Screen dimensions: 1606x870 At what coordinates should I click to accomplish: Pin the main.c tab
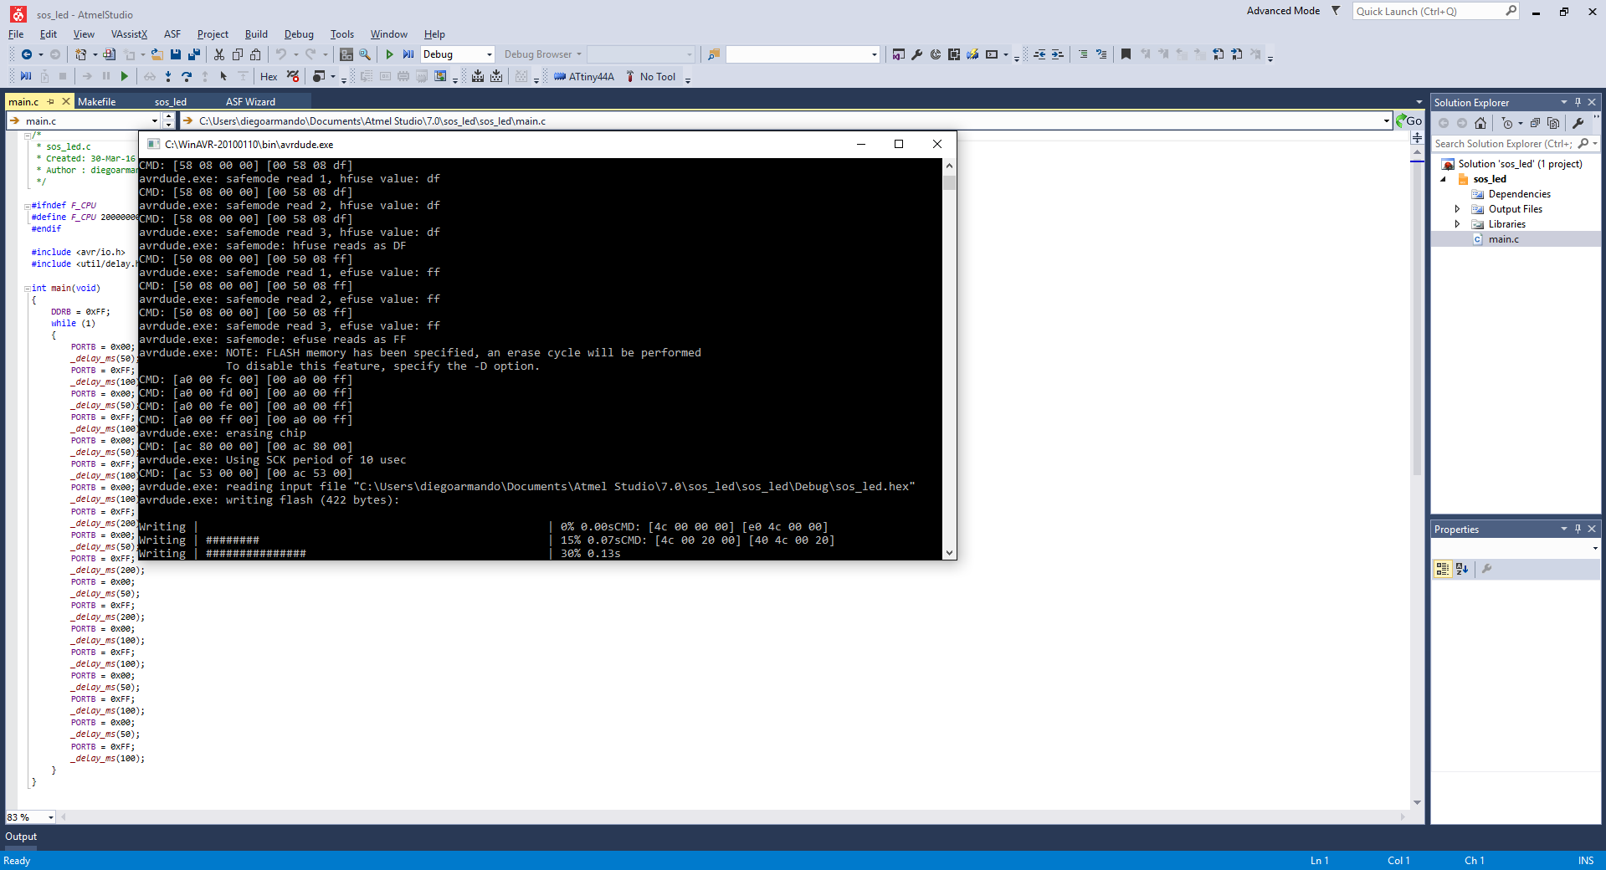(51, 102)
